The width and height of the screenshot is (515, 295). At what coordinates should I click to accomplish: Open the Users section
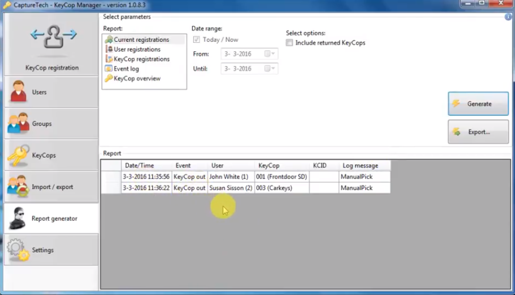click(x=51, y=92)
